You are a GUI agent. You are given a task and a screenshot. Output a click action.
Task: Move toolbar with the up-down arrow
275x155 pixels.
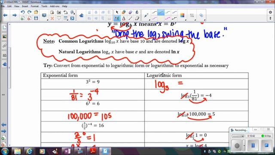click(270, 18)
